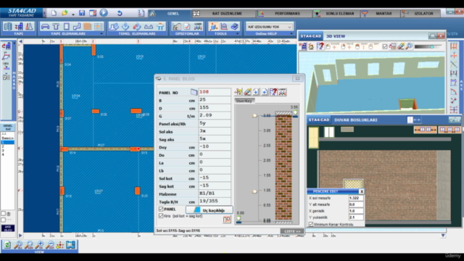Image resolution: width=464 pixels, height=261 pixels.
Task: Open the user settings icon in OPSIYONLAR
Action: point(198,27)
